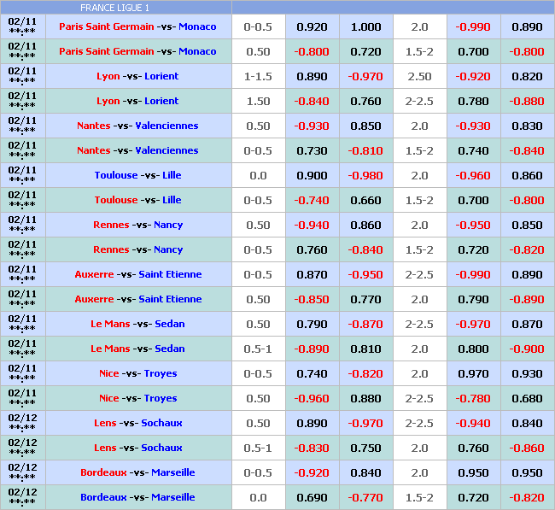Open Bordeaux vs Marseille match with 0.0 handicap
Image resolution: width=555 pixels, height=510 pixels.
(x=137, y=497)
